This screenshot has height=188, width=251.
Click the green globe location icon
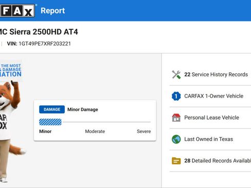(176, 139)
